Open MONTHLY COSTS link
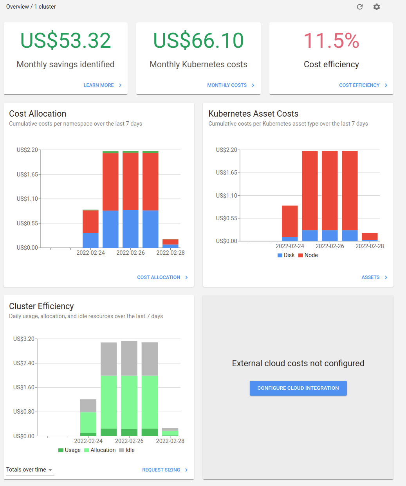Screen dimensions: 406x486 coord(227,85)
